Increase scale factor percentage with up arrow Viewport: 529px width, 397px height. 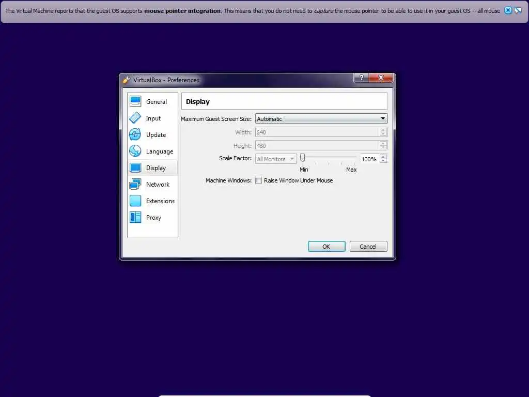pyautogui.click(x=383, y=157)
